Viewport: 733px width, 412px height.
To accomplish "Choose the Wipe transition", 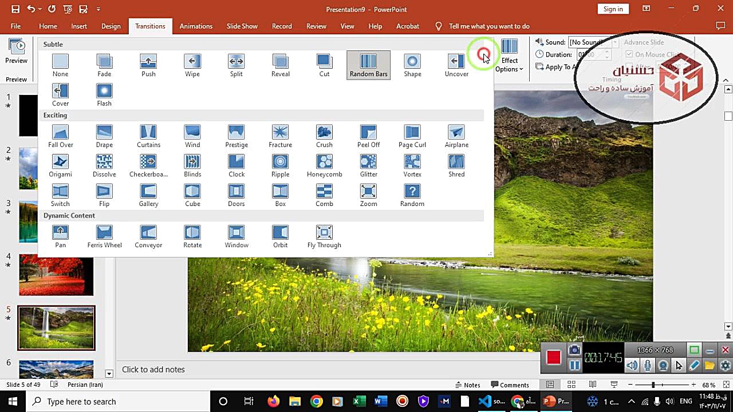I will [x=192, y=65].
